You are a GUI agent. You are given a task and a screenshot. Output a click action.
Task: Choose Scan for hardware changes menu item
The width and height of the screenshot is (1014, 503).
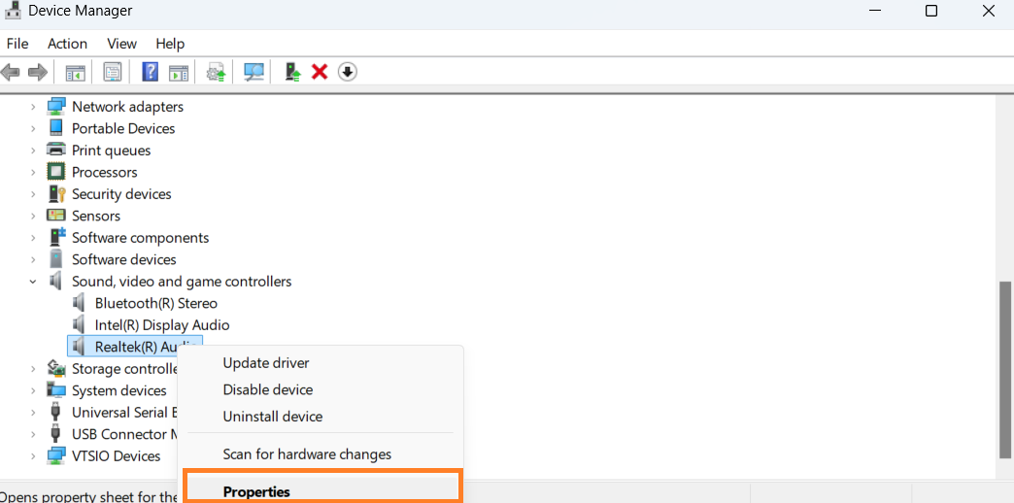pyautogui.click(x=321, y=454)
